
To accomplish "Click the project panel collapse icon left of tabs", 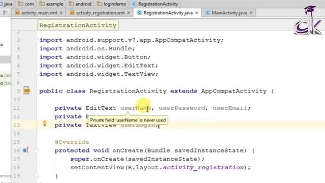I will (x=6, y=13).
